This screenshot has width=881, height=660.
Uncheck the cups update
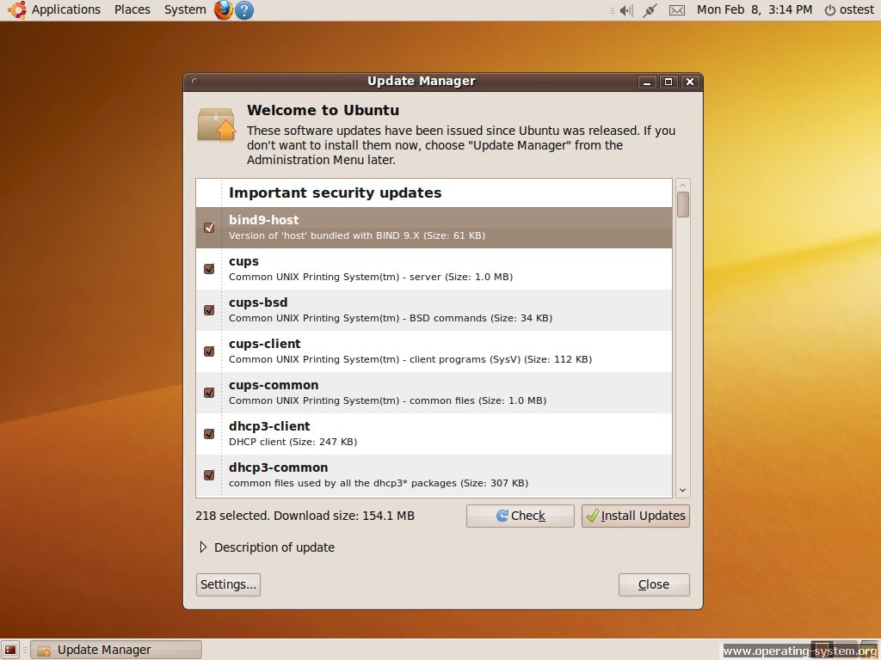pyautogui.click(x=209, y=269)
